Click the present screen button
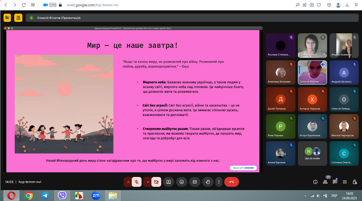Screen dimensions: 362x201 pyautogui.click(x=169, y=182)
